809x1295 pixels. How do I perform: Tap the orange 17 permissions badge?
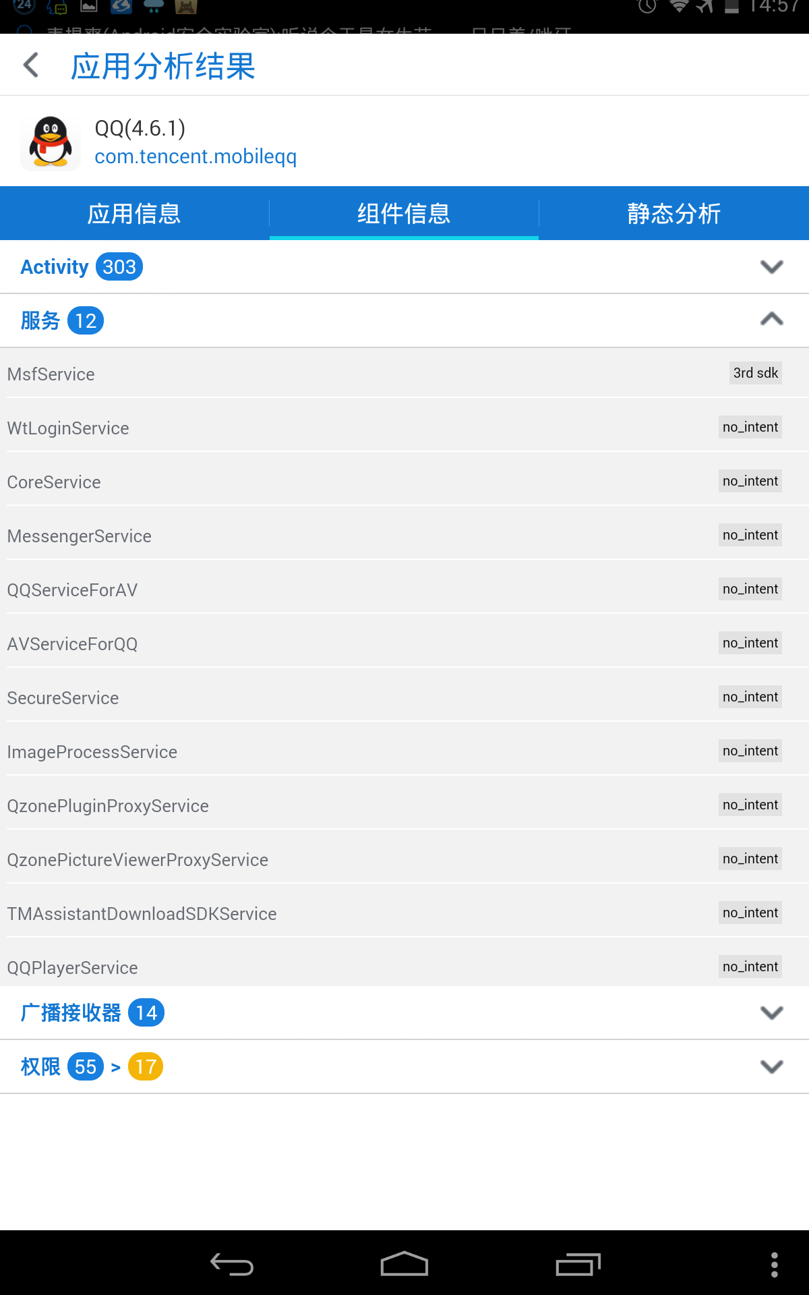tap(146, 1067)
